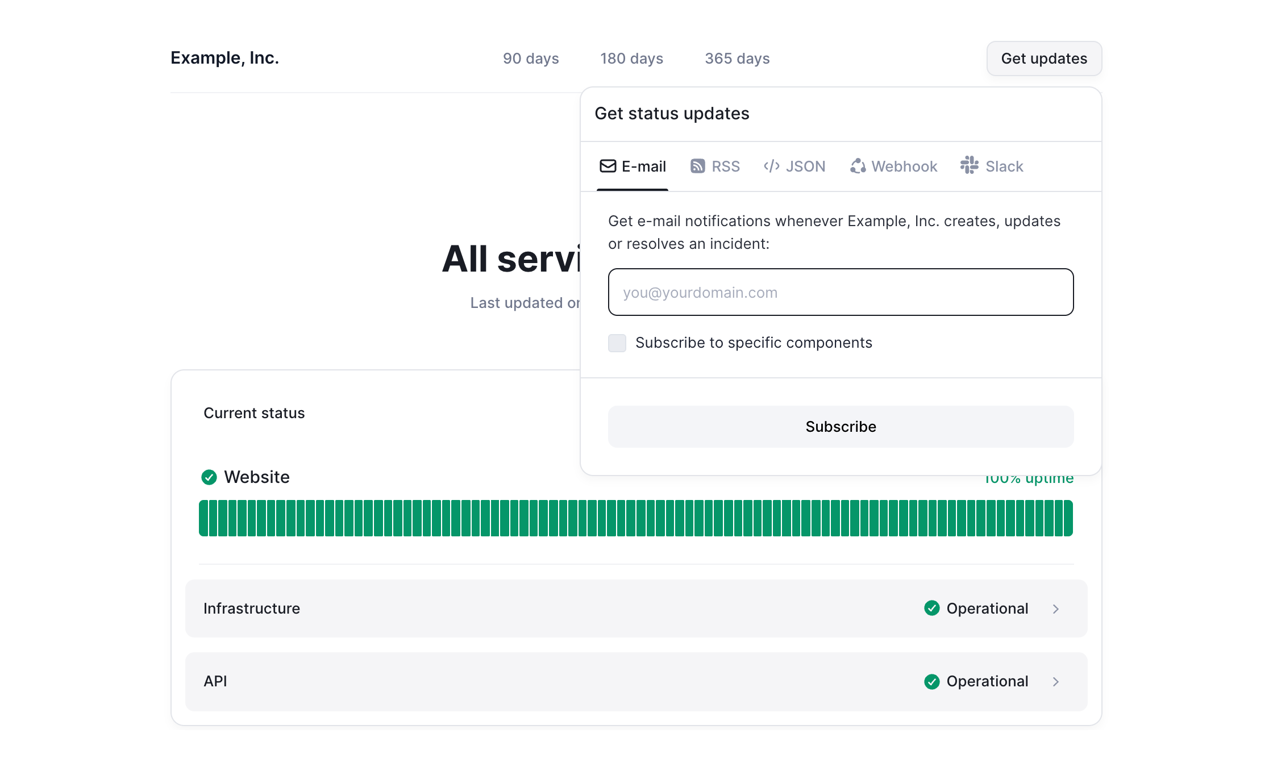Click 'Subscribe to specific components' label
Image resolution: width=1273 pixels, height=771 pixels.
click(x=754, y=343)
